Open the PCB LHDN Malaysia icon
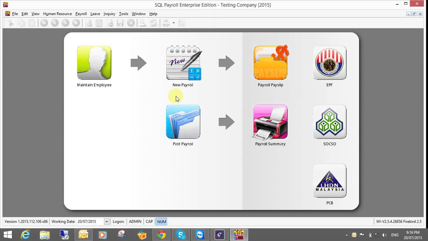Viewport: 428px width, 241px height. pos(330,181)
